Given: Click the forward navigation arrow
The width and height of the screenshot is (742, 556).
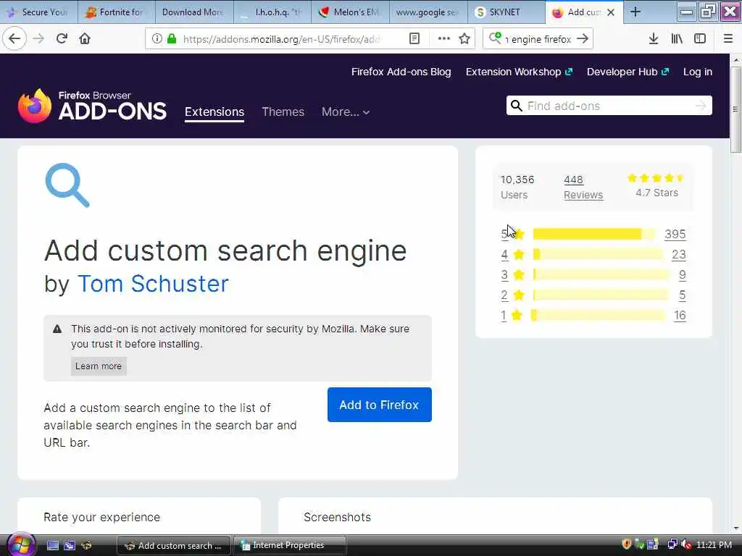Looking at the screenshot, I should click(x=38, y=39).
